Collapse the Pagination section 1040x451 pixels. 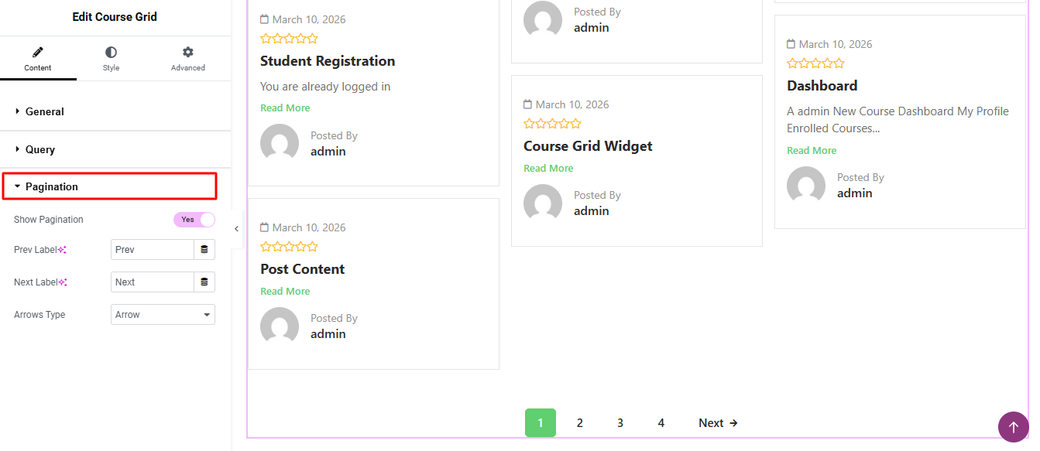[x=52, y=186]
